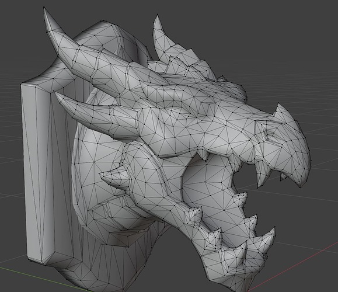
Task: Select the frontmost lower-jaw fang tip
Action: coord(274,227)
